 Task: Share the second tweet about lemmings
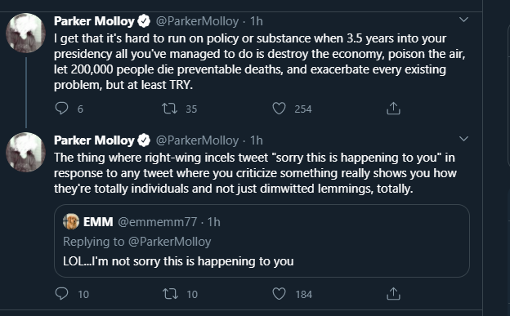point(393,294)
